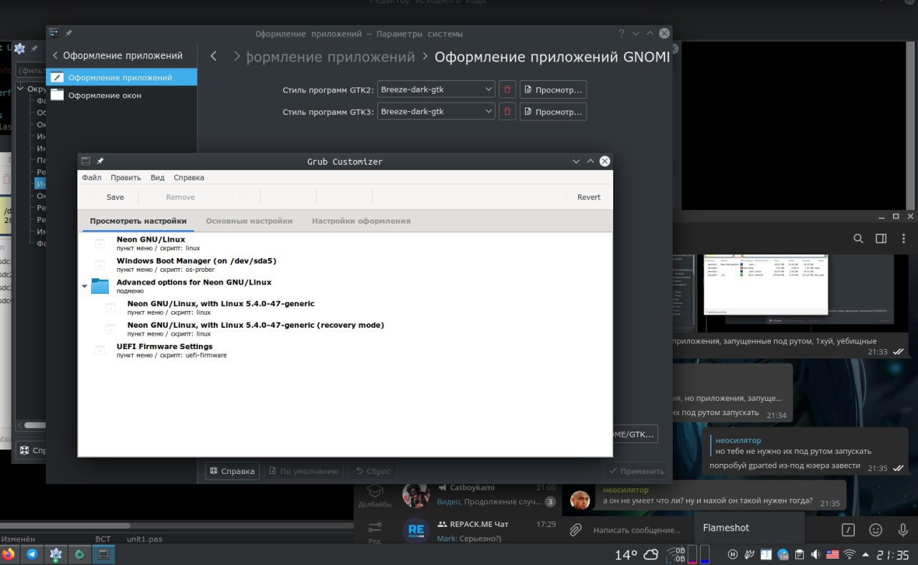Click the Ред. edit folders icon in Telegram

374,532
